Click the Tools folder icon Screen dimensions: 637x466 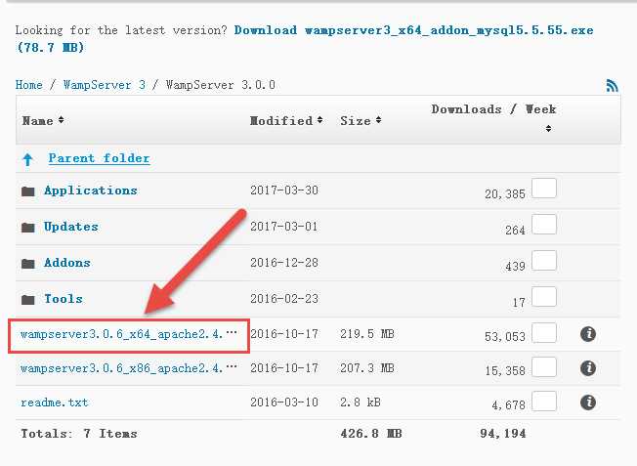[27, 299]
